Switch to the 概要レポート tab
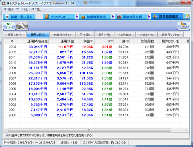Screen dimensions: 193x147 click(x=15, y=35)
